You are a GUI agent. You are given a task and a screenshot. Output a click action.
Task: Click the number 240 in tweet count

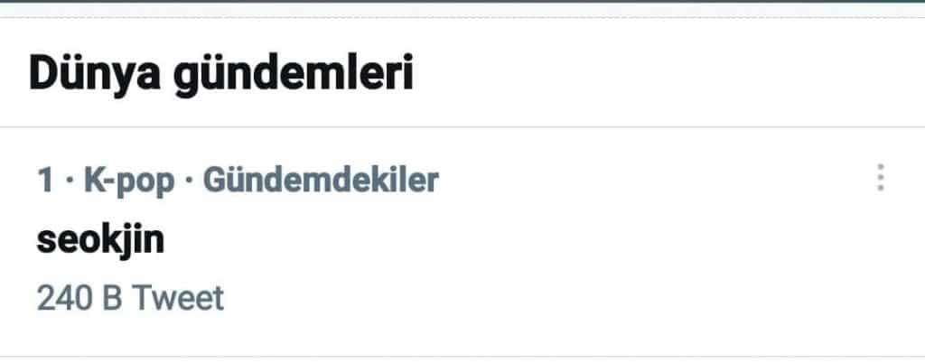(x=65, y=298)
